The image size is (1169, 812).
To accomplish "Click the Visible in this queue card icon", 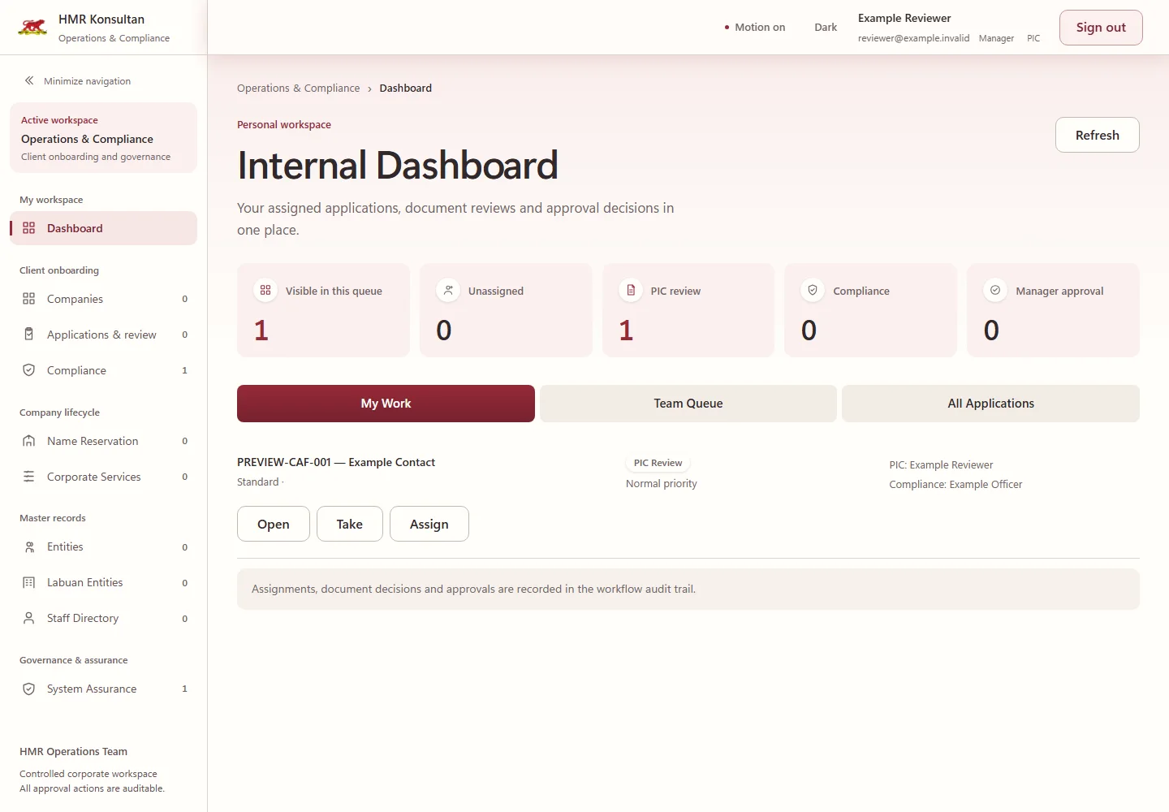I will (x=265, y=290).
